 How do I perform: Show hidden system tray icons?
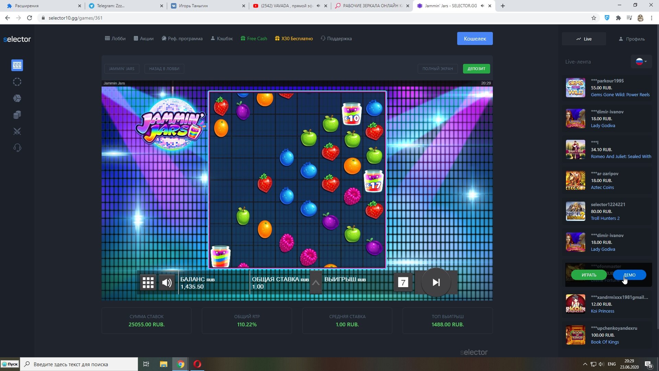point(585,364)
